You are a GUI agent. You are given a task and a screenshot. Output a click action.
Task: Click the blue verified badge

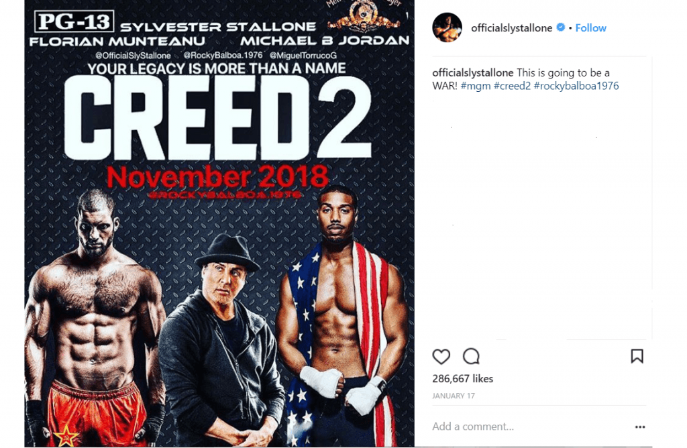[x=560, y=27]
